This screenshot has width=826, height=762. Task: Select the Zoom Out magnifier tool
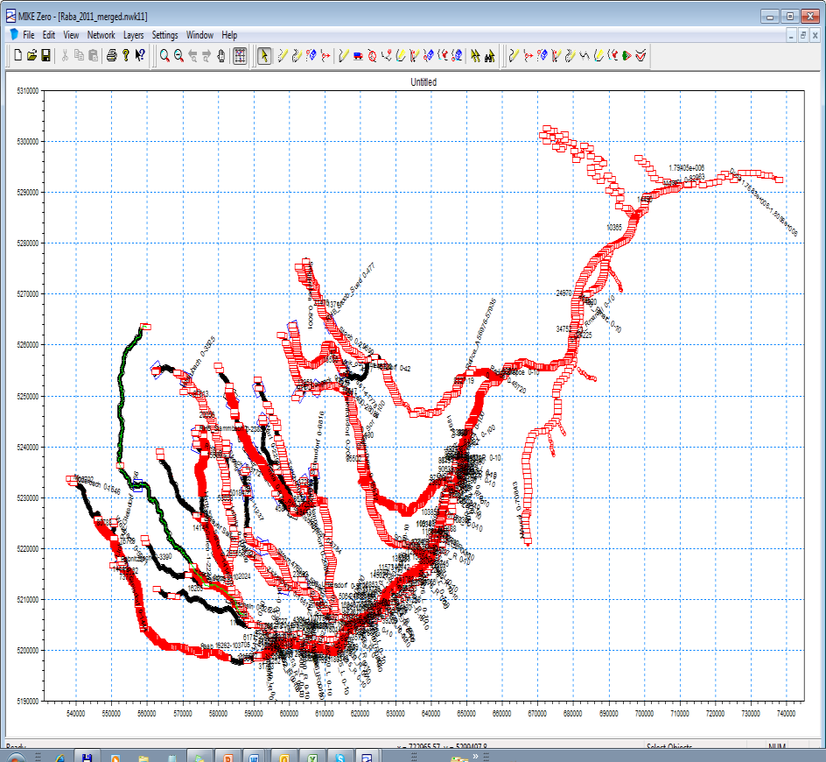[179, 55]
